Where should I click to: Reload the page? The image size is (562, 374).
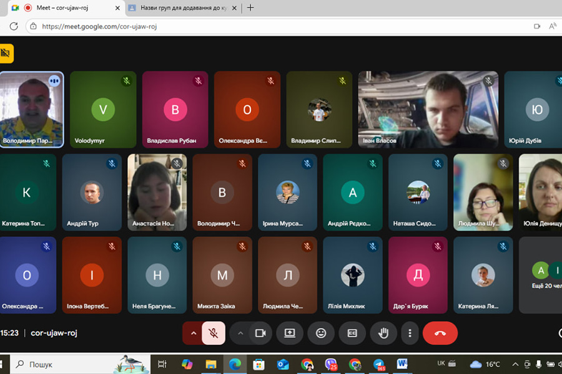point(14,26)
